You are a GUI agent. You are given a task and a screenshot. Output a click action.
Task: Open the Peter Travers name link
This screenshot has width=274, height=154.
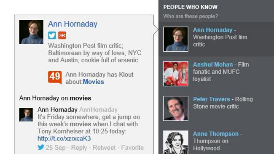[x=212, y=99]
